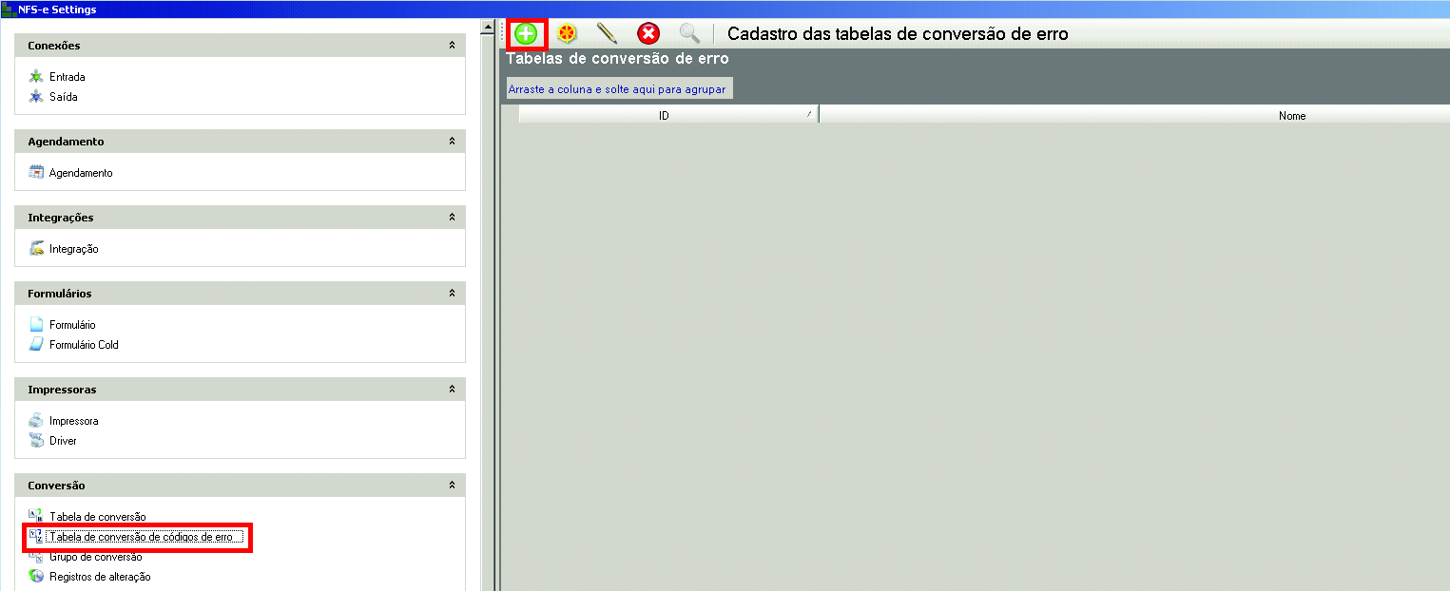Open Driver item
The height and width of the screenshot is (591, 1450).
pyautogui.click(x=63, y=441)
